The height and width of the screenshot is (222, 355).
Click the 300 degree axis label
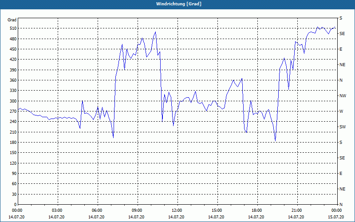click(x=13, y=101)
